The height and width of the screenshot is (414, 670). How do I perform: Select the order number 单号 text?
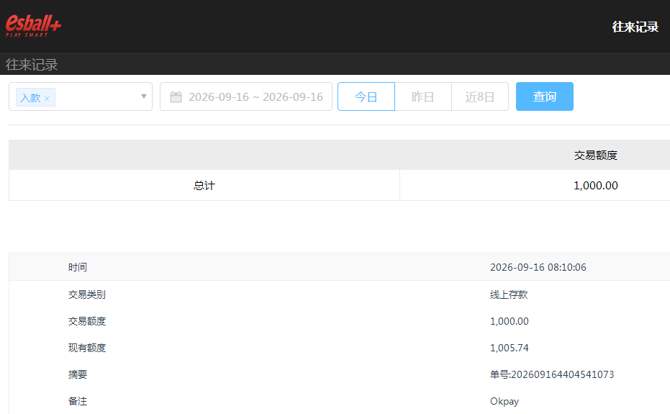[552, 374]
